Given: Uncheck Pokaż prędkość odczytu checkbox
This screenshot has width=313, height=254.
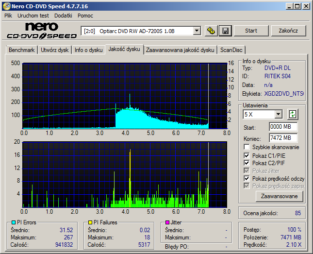Looking at the screenshot, I should 247,178.
